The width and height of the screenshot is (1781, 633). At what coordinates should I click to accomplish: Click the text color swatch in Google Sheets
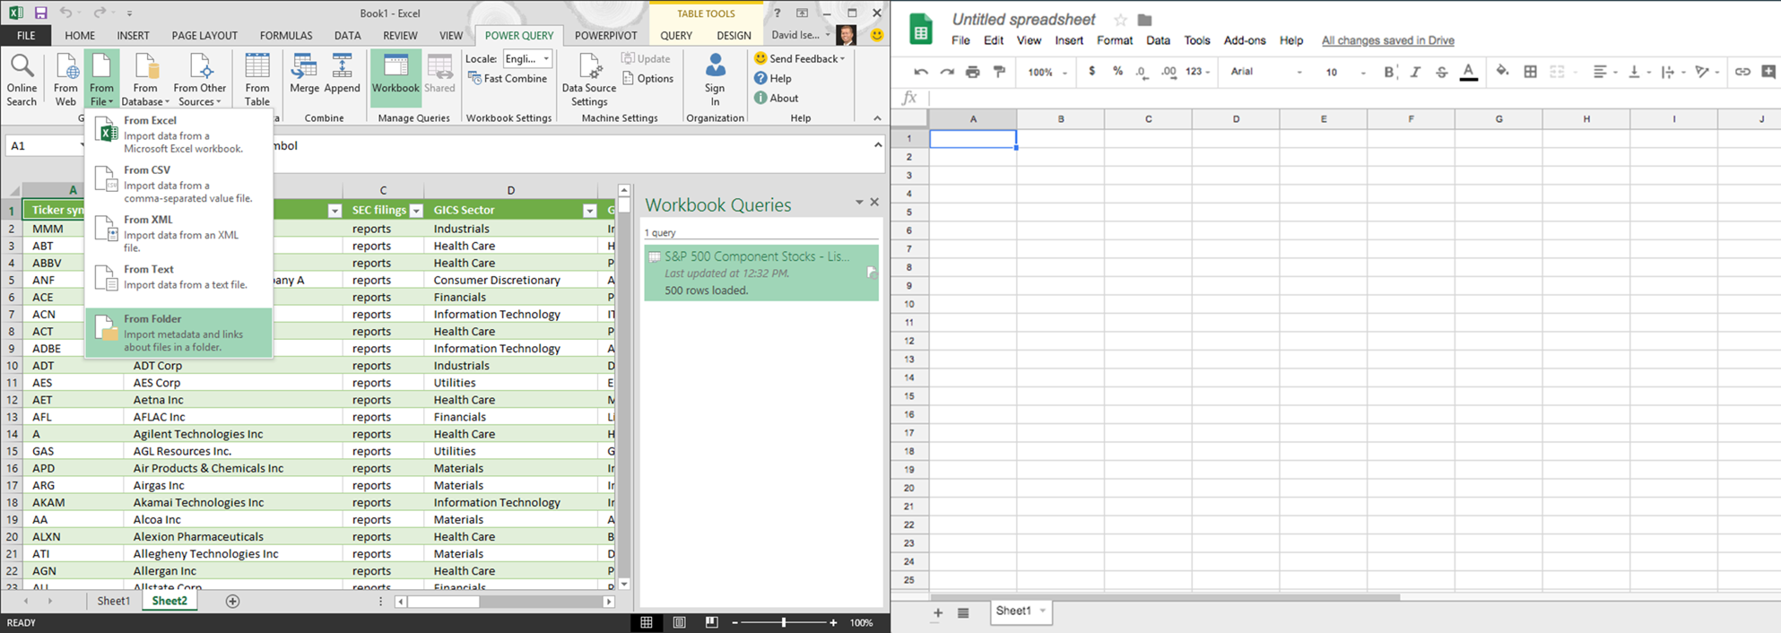[1468, 72]
